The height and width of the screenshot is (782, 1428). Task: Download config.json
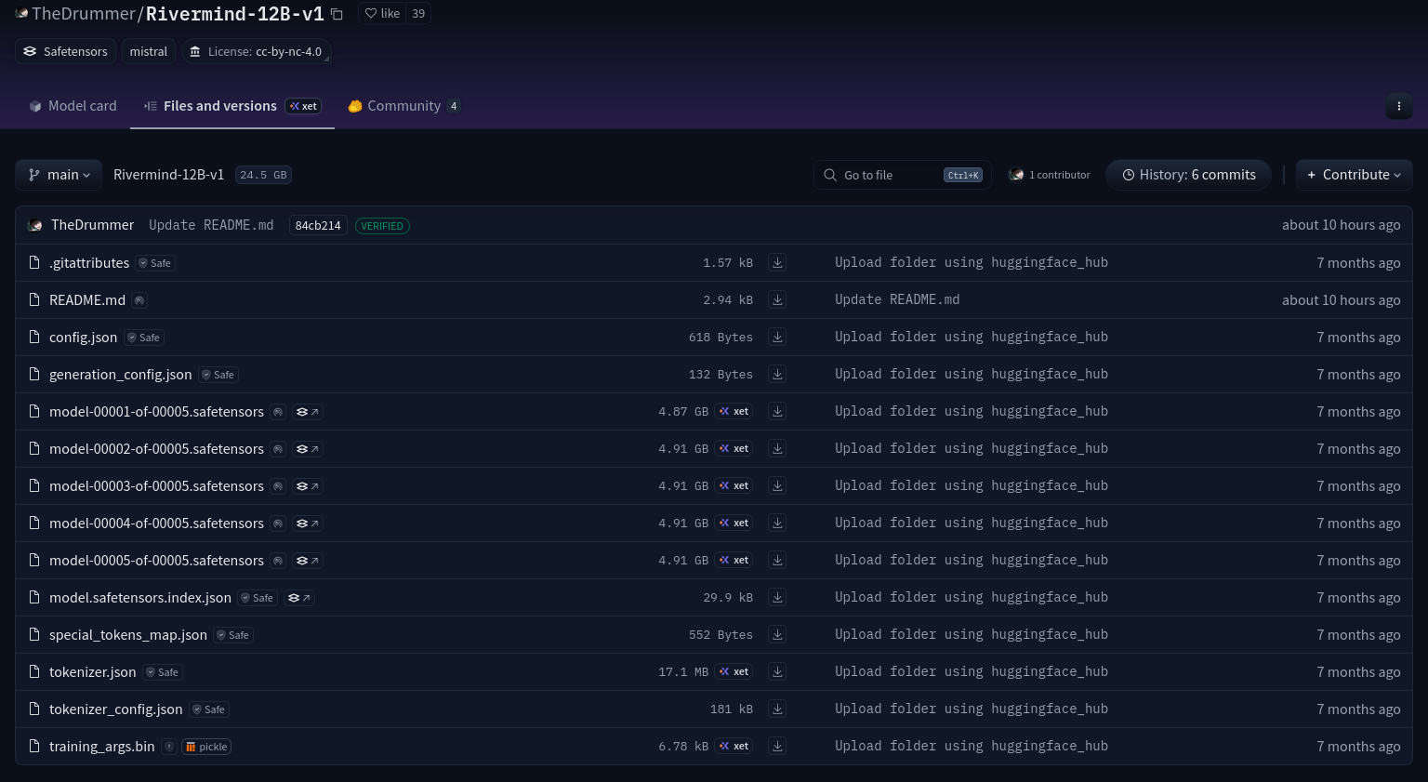[x=777, y=337]
